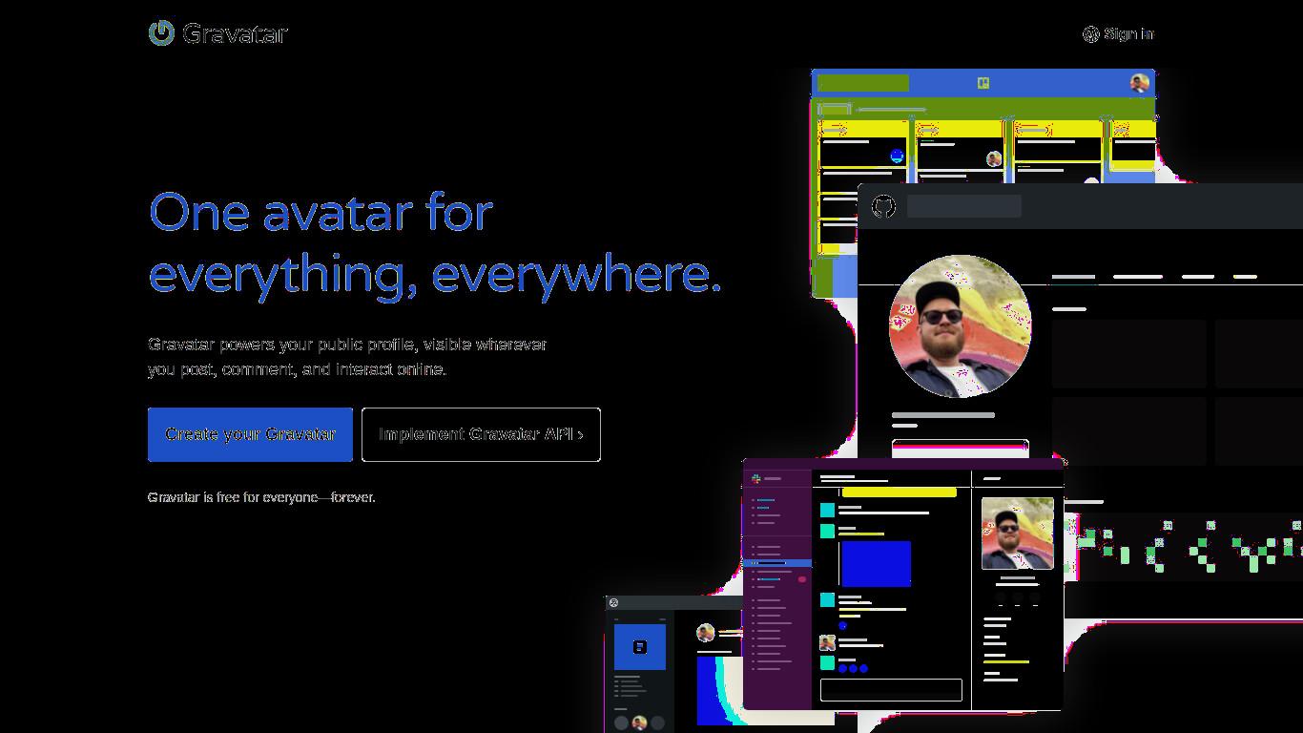Open the Sign in link
This screenshot has width=1303, height=733.
click(x=1119, y=34)
